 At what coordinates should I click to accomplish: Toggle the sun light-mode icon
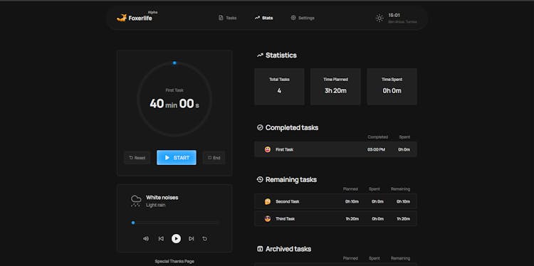pyautogui.click(x=379, y=18)
